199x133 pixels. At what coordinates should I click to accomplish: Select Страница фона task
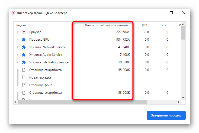(97, 85)
